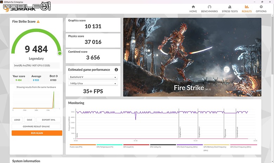This screenshot has width=274, height=163.
Task: Click the OPTIONS menu label
Action: point(261,11)
